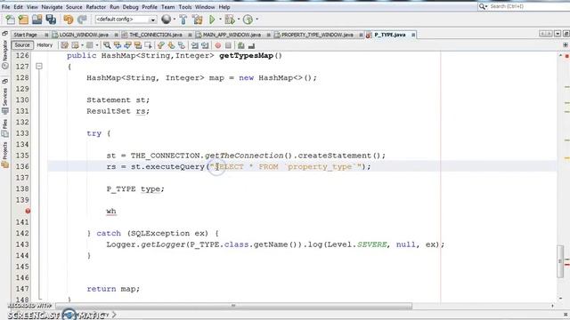
Task: Switch to the History view
Action: (x=45, y=45)
